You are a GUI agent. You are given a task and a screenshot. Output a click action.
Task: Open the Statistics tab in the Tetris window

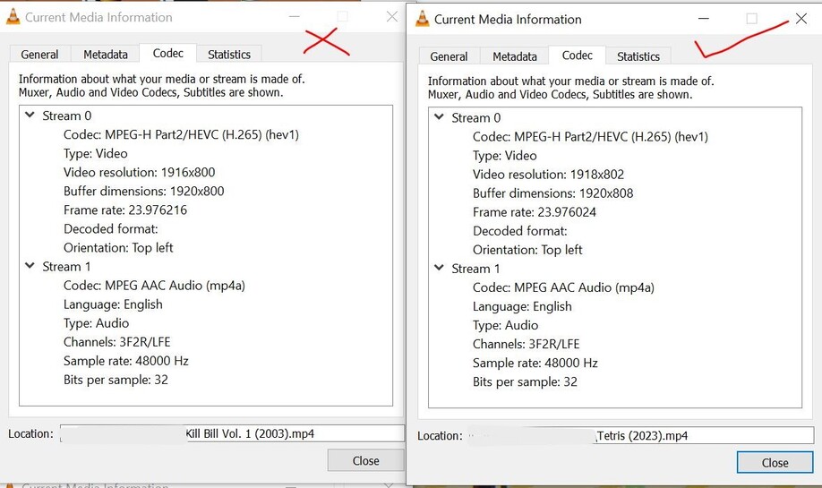pos(638,56)
